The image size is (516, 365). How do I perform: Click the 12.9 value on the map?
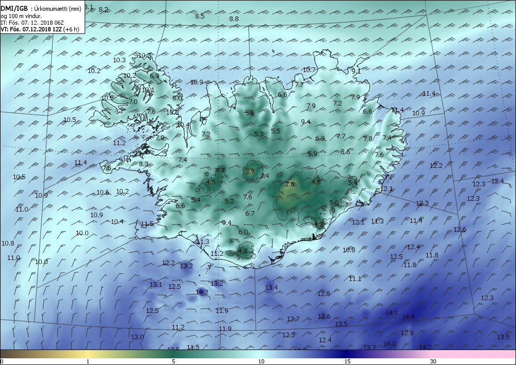(x=407, y=333)
